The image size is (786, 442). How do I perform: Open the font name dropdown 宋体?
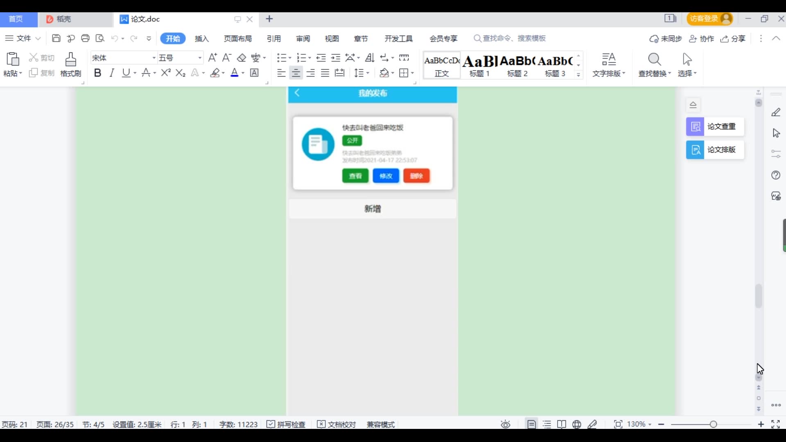point(154,58)
